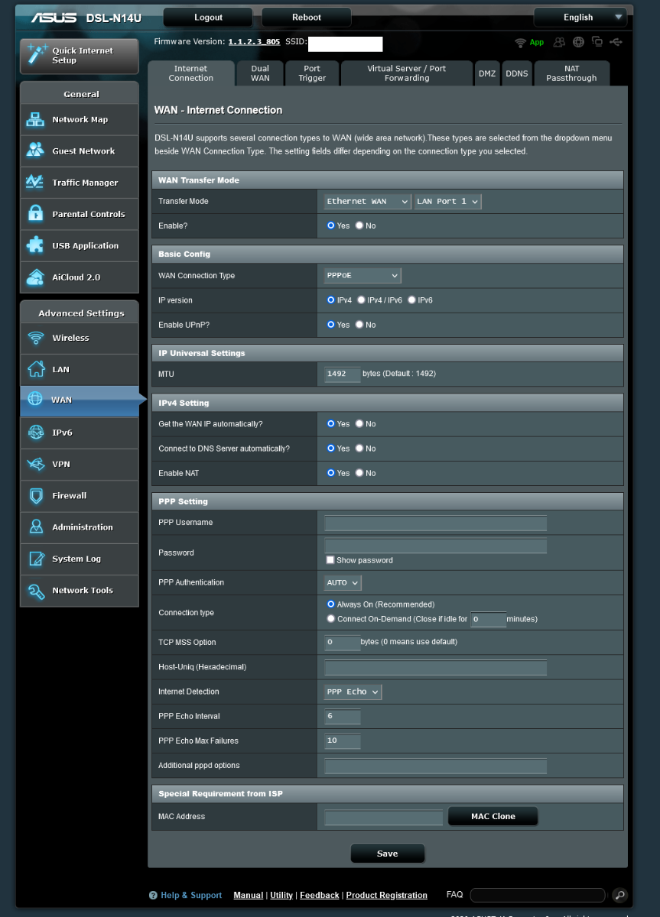Open the NAT Passthrough tab
This screenshot has height=917, width=660.
pyautogui.click(x=572, y=73)
